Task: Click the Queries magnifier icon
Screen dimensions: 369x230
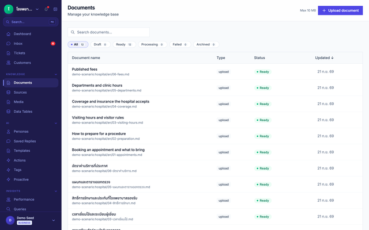Action: tap(9, 209)
